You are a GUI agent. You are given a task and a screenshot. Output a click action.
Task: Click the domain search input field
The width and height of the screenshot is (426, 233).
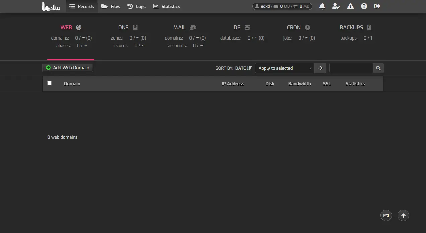coord(351,68)
